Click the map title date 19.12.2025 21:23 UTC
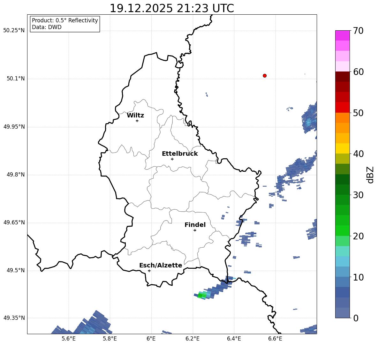Viewport: 378px width, 345px height. [x=172, y=8]
